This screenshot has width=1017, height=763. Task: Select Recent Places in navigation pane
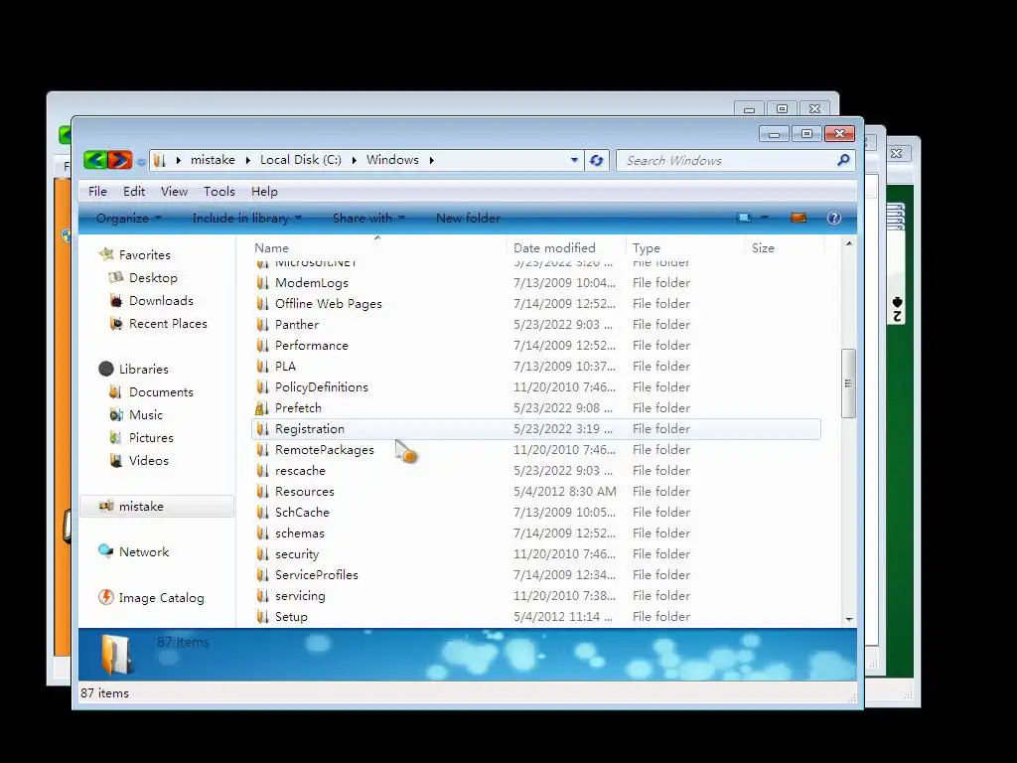tap(168, 323)
